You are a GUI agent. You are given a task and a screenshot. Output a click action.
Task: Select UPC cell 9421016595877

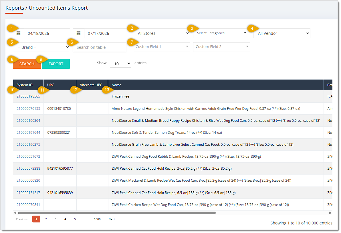pyautogui.click(x=60, y=169)
